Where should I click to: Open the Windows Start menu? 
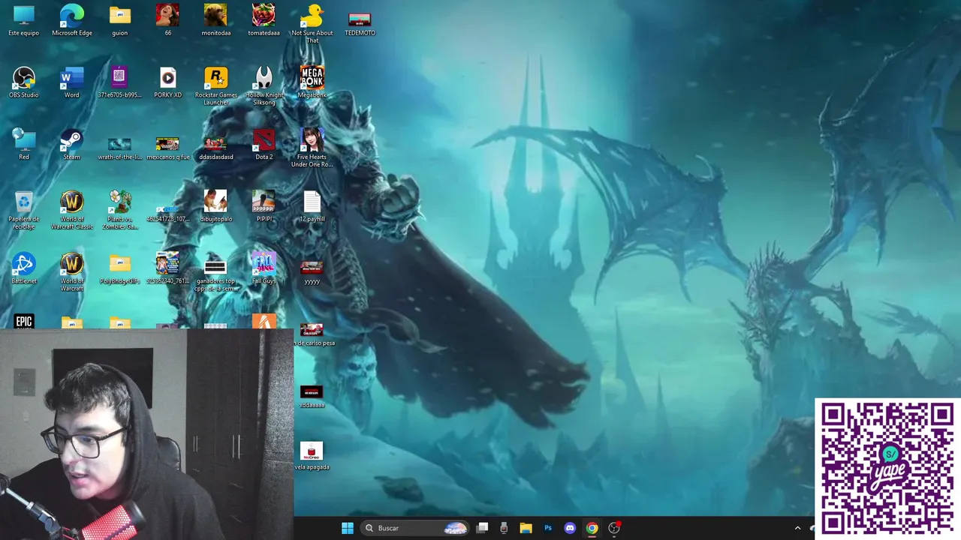[347, 528]
